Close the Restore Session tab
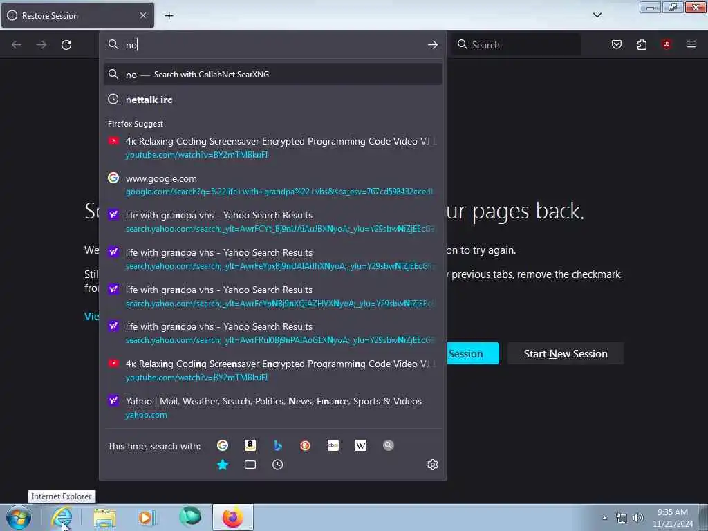The width and height of the screenshot is (708, 531). (143, 15)
